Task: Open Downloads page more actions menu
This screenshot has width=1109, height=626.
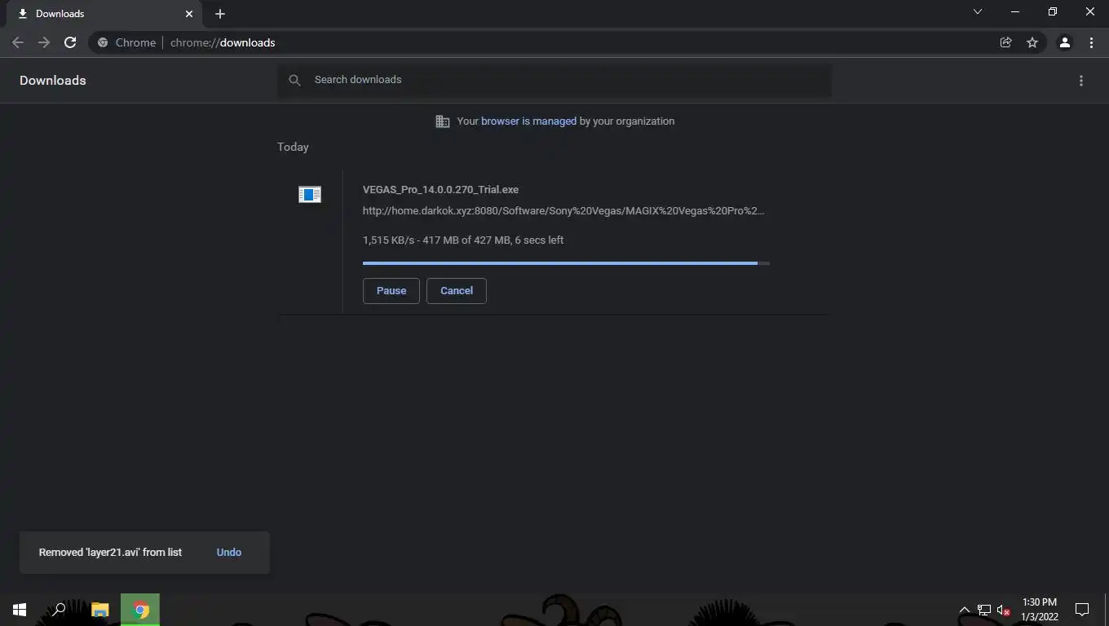Action: tap(1081, 81)
